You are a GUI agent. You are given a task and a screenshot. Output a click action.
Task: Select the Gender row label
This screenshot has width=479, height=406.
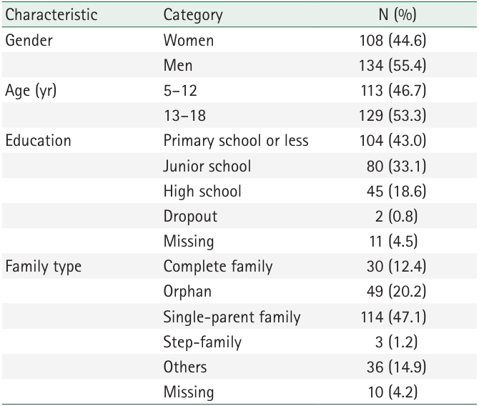[26, 40]
